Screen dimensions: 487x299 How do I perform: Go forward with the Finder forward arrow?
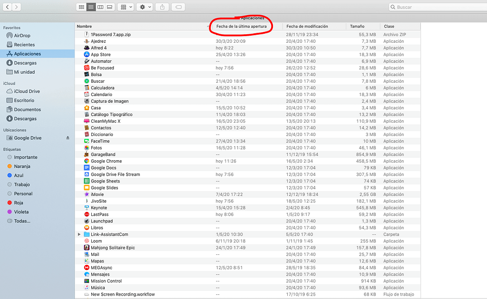pyautogui.click(x=17, y=7)
